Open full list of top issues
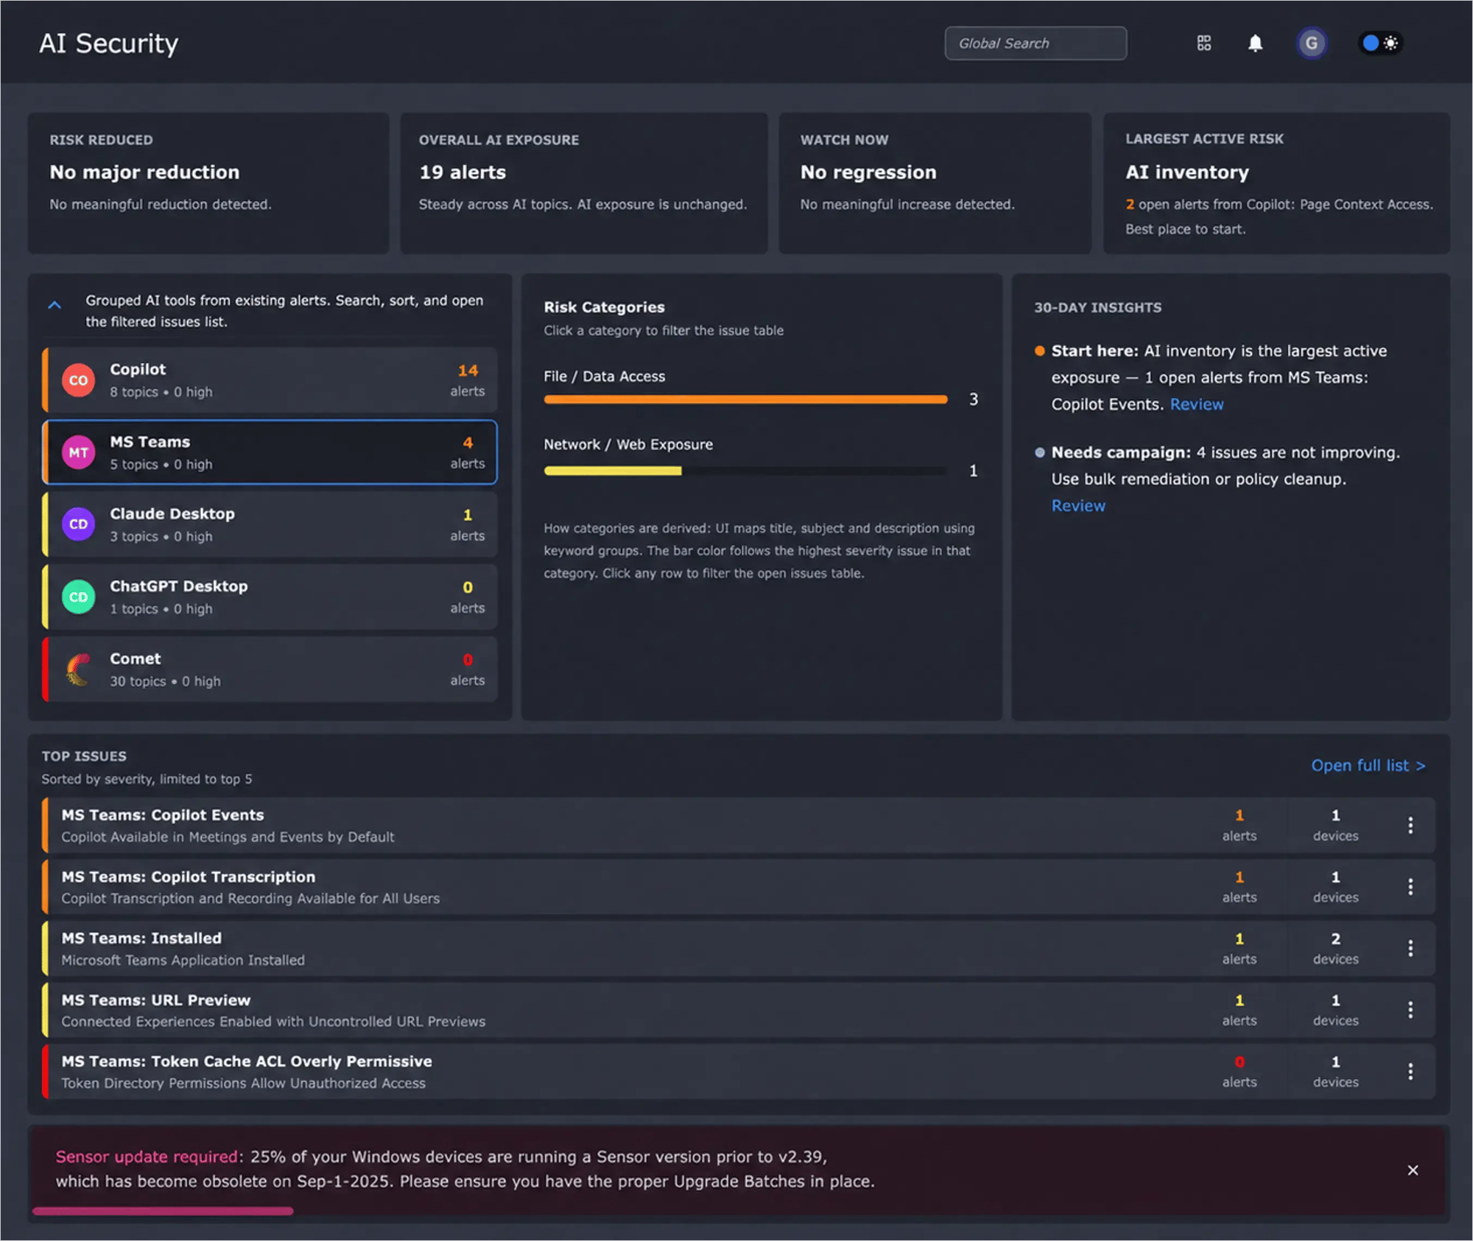Viewport: 1473px width, 1241px height. point(1368,765)
